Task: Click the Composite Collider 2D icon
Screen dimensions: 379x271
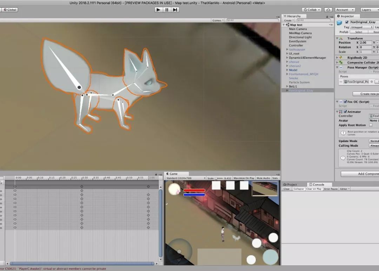Action: 341,62
